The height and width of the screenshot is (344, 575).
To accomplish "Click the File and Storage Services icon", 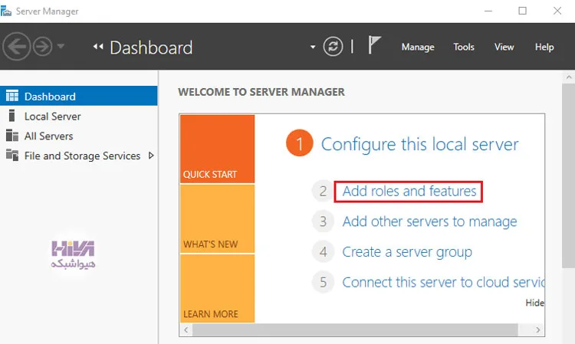I will point(12,155).
